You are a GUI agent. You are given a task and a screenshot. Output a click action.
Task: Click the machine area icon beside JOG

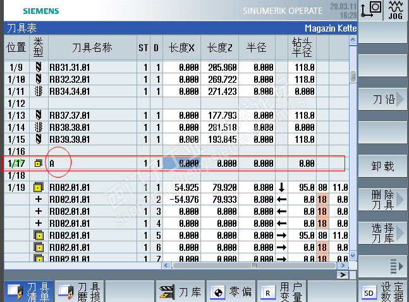[x=370, y=10]
